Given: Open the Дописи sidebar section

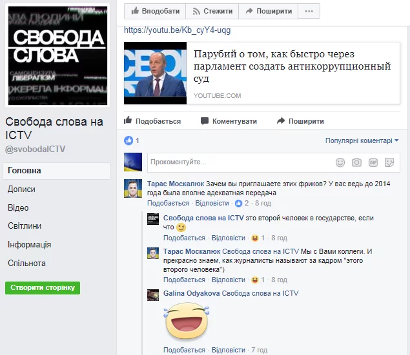Looking at the screenshot, I should pyautogui.click(x=21, y=189).
